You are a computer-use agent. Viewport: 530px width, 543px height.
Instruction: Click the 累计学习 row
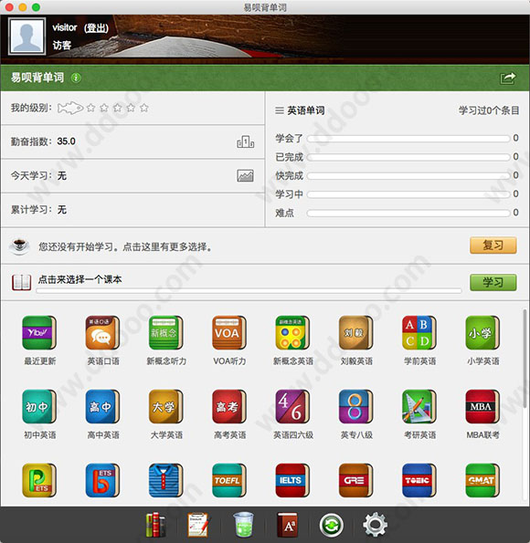coord(132,210)
